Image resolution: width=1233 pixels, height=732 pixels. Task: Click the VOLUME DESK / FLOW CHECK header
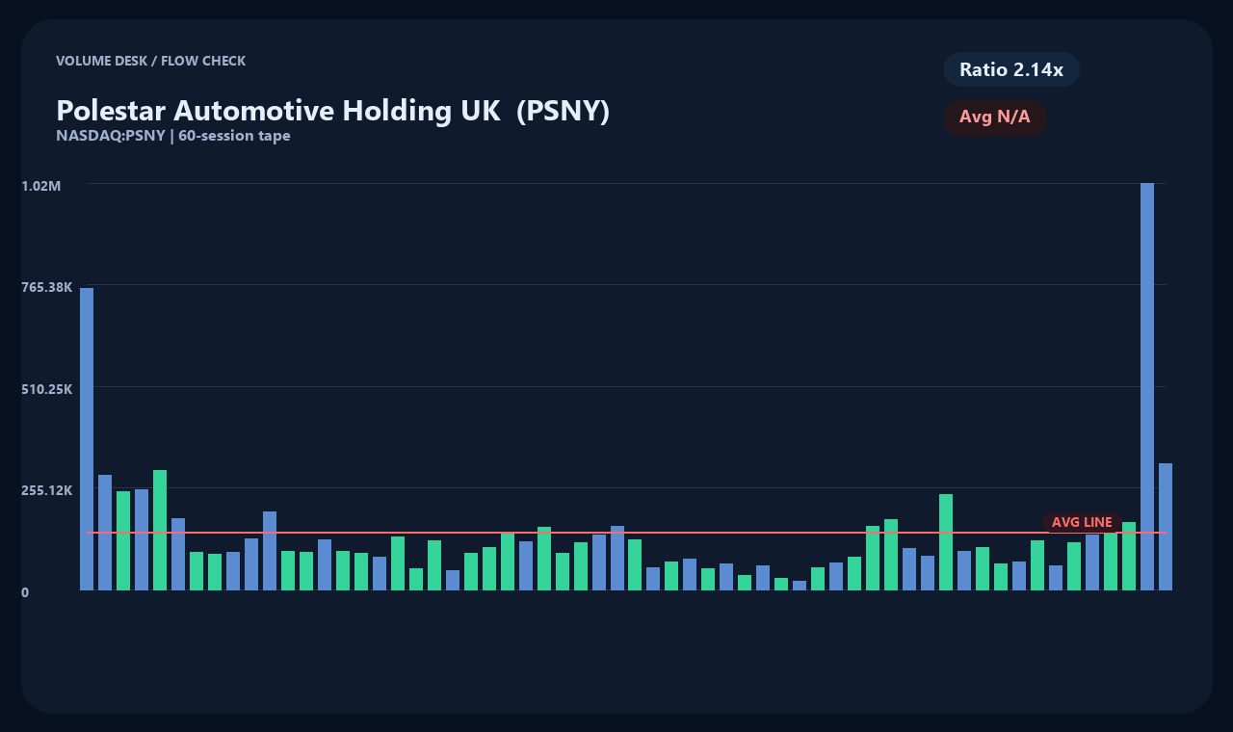[x=151, y=61]
